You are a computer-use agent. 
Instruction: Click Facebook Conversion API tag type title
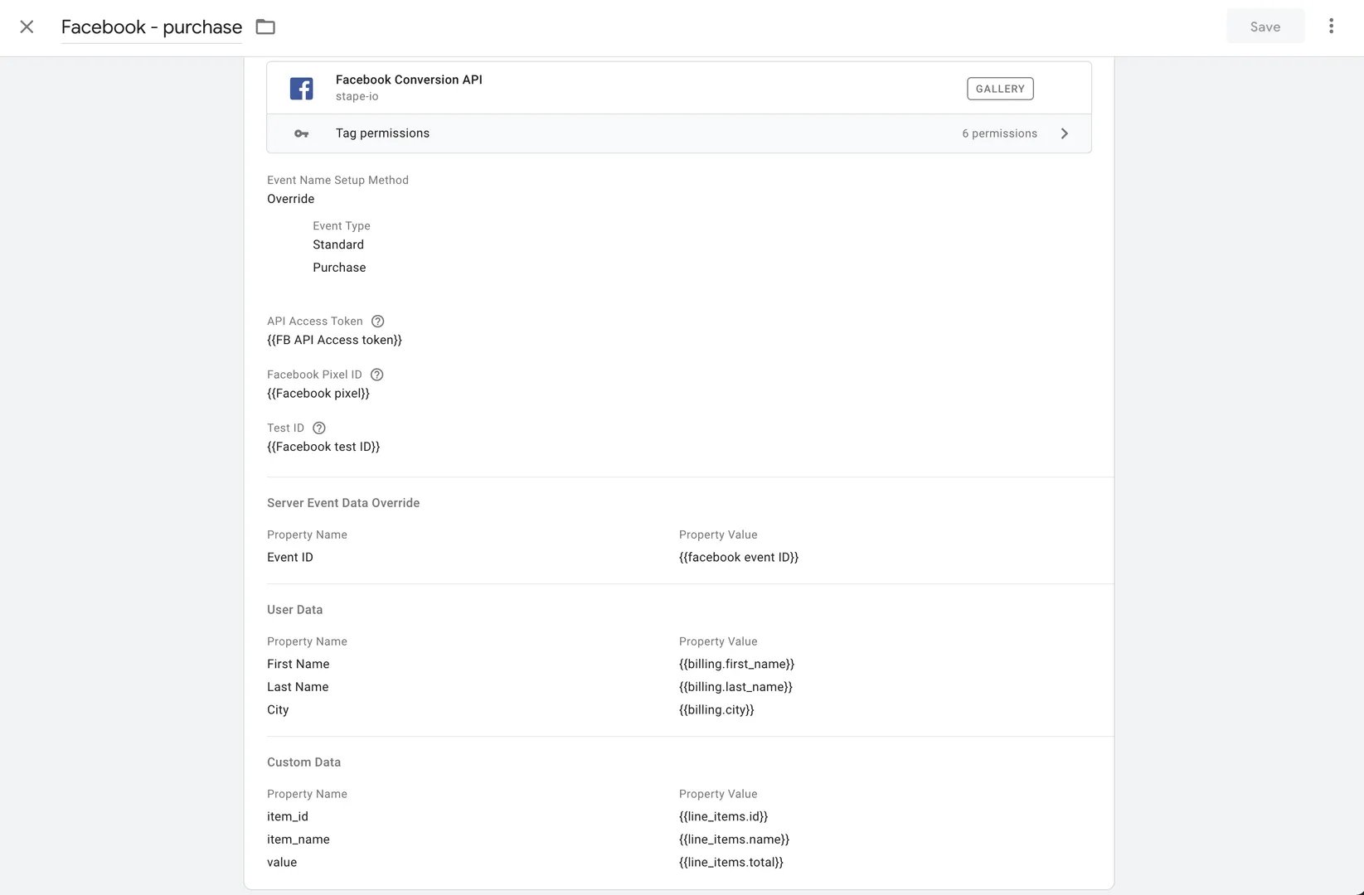409,80
